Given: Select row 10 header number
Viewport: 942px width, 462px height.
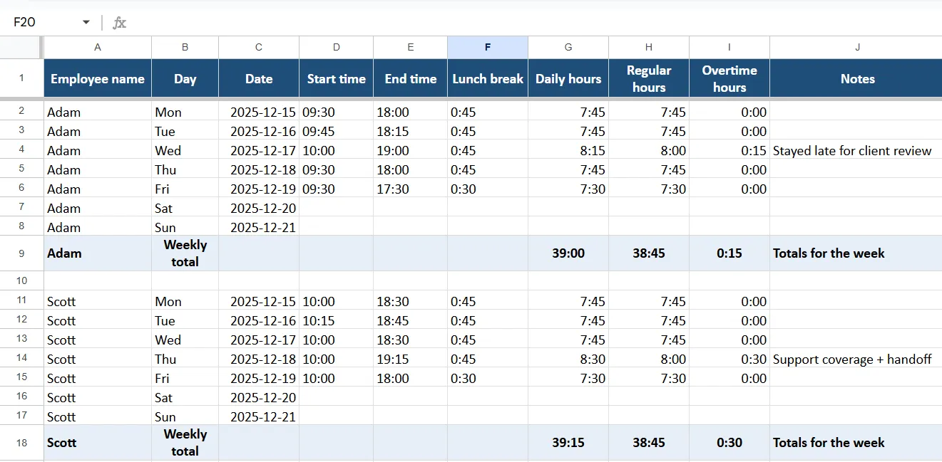Looking at the screenshot, I should [22, 280].
